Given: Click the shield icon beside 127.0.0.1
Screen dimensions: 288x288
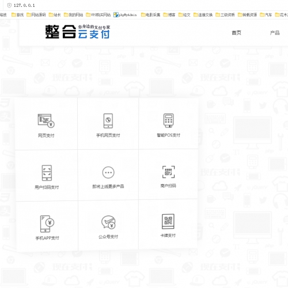Looking at the screenshot, I should (x=9, y=5).
